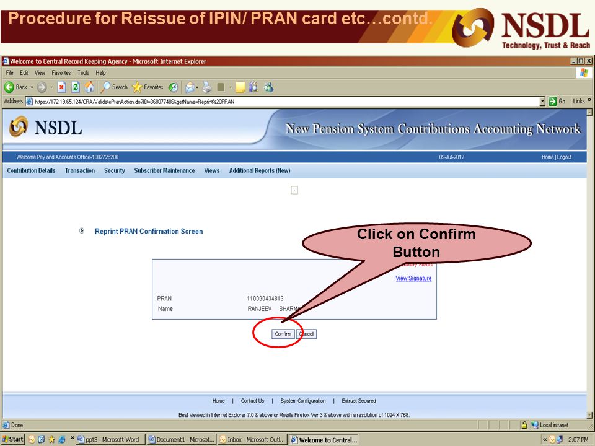Open the Edit menu
Viewport: 595px width, 446px height.
pyautogui.click(x=24, y=73)
